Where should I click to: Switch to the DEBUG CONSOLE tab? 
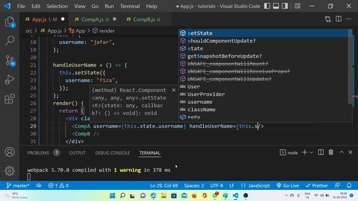click(112, 153)
